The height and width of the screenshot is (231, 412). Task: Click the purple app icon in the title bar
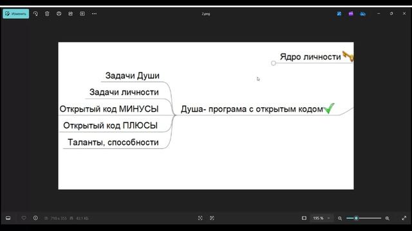click(351, 13)
